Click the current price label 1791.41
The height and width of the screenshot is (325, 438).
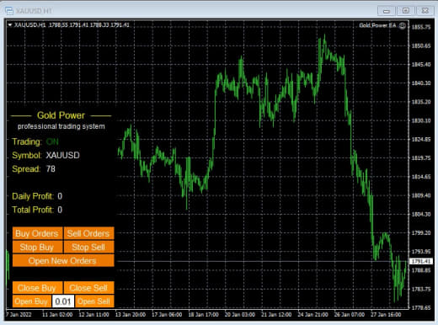click(x=421, y=261)
